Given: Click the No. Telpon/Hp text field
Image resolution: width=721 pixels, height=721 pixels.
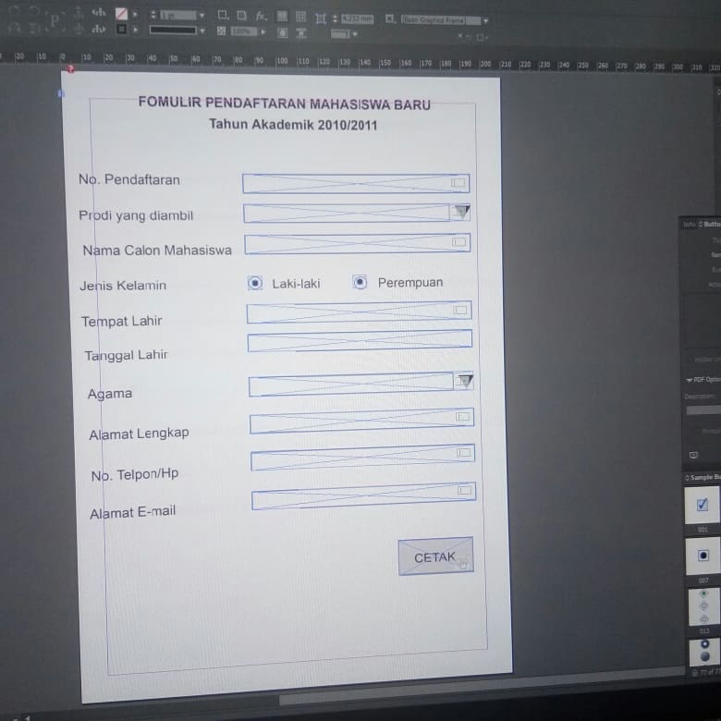Looking at the screenshot, I should (362, 458).
